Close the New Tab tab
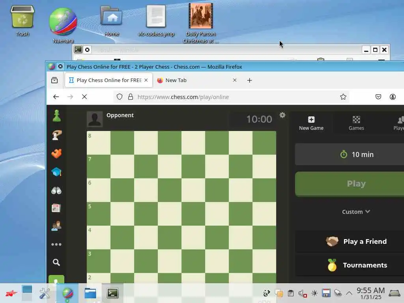Viewport: 404px width, 303px height. coord(234,80)
